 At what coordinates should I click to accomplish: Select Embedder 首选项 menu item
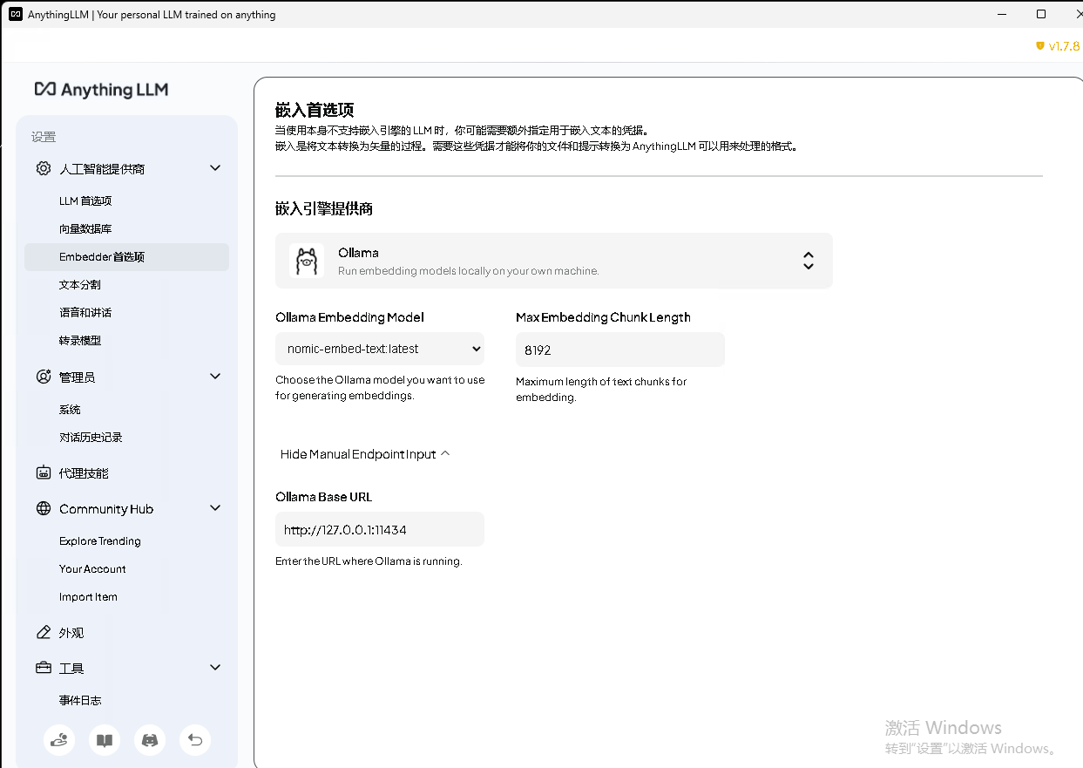coord(126,256)
